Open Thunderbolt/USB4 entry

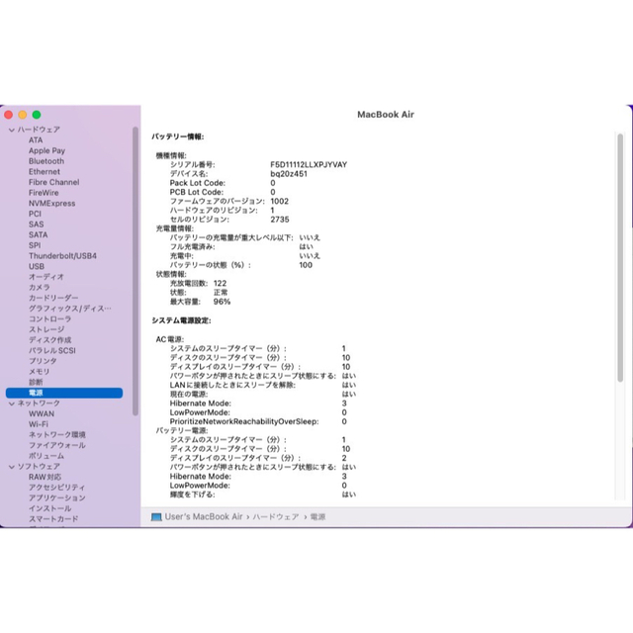click(62, 255)
